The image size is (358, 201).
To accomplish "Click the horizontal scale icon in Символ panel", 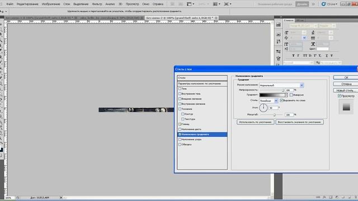I will coord(313,44).
